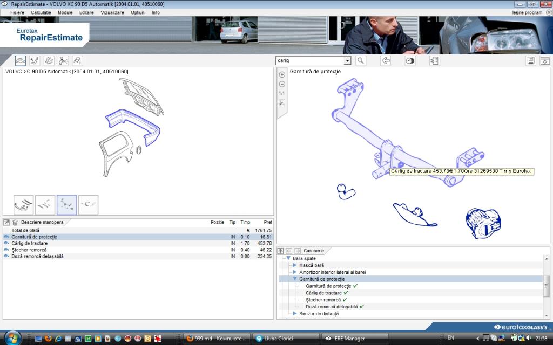Click the towing hook ball in diagram
The width and height of the screenshot is (553, 345).
pos(345,191)
